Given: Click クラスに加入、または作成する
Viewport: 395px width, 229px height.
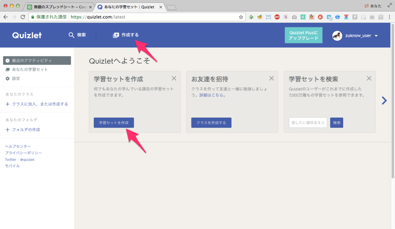Looking at the screenshot, I should pos(37,104).
